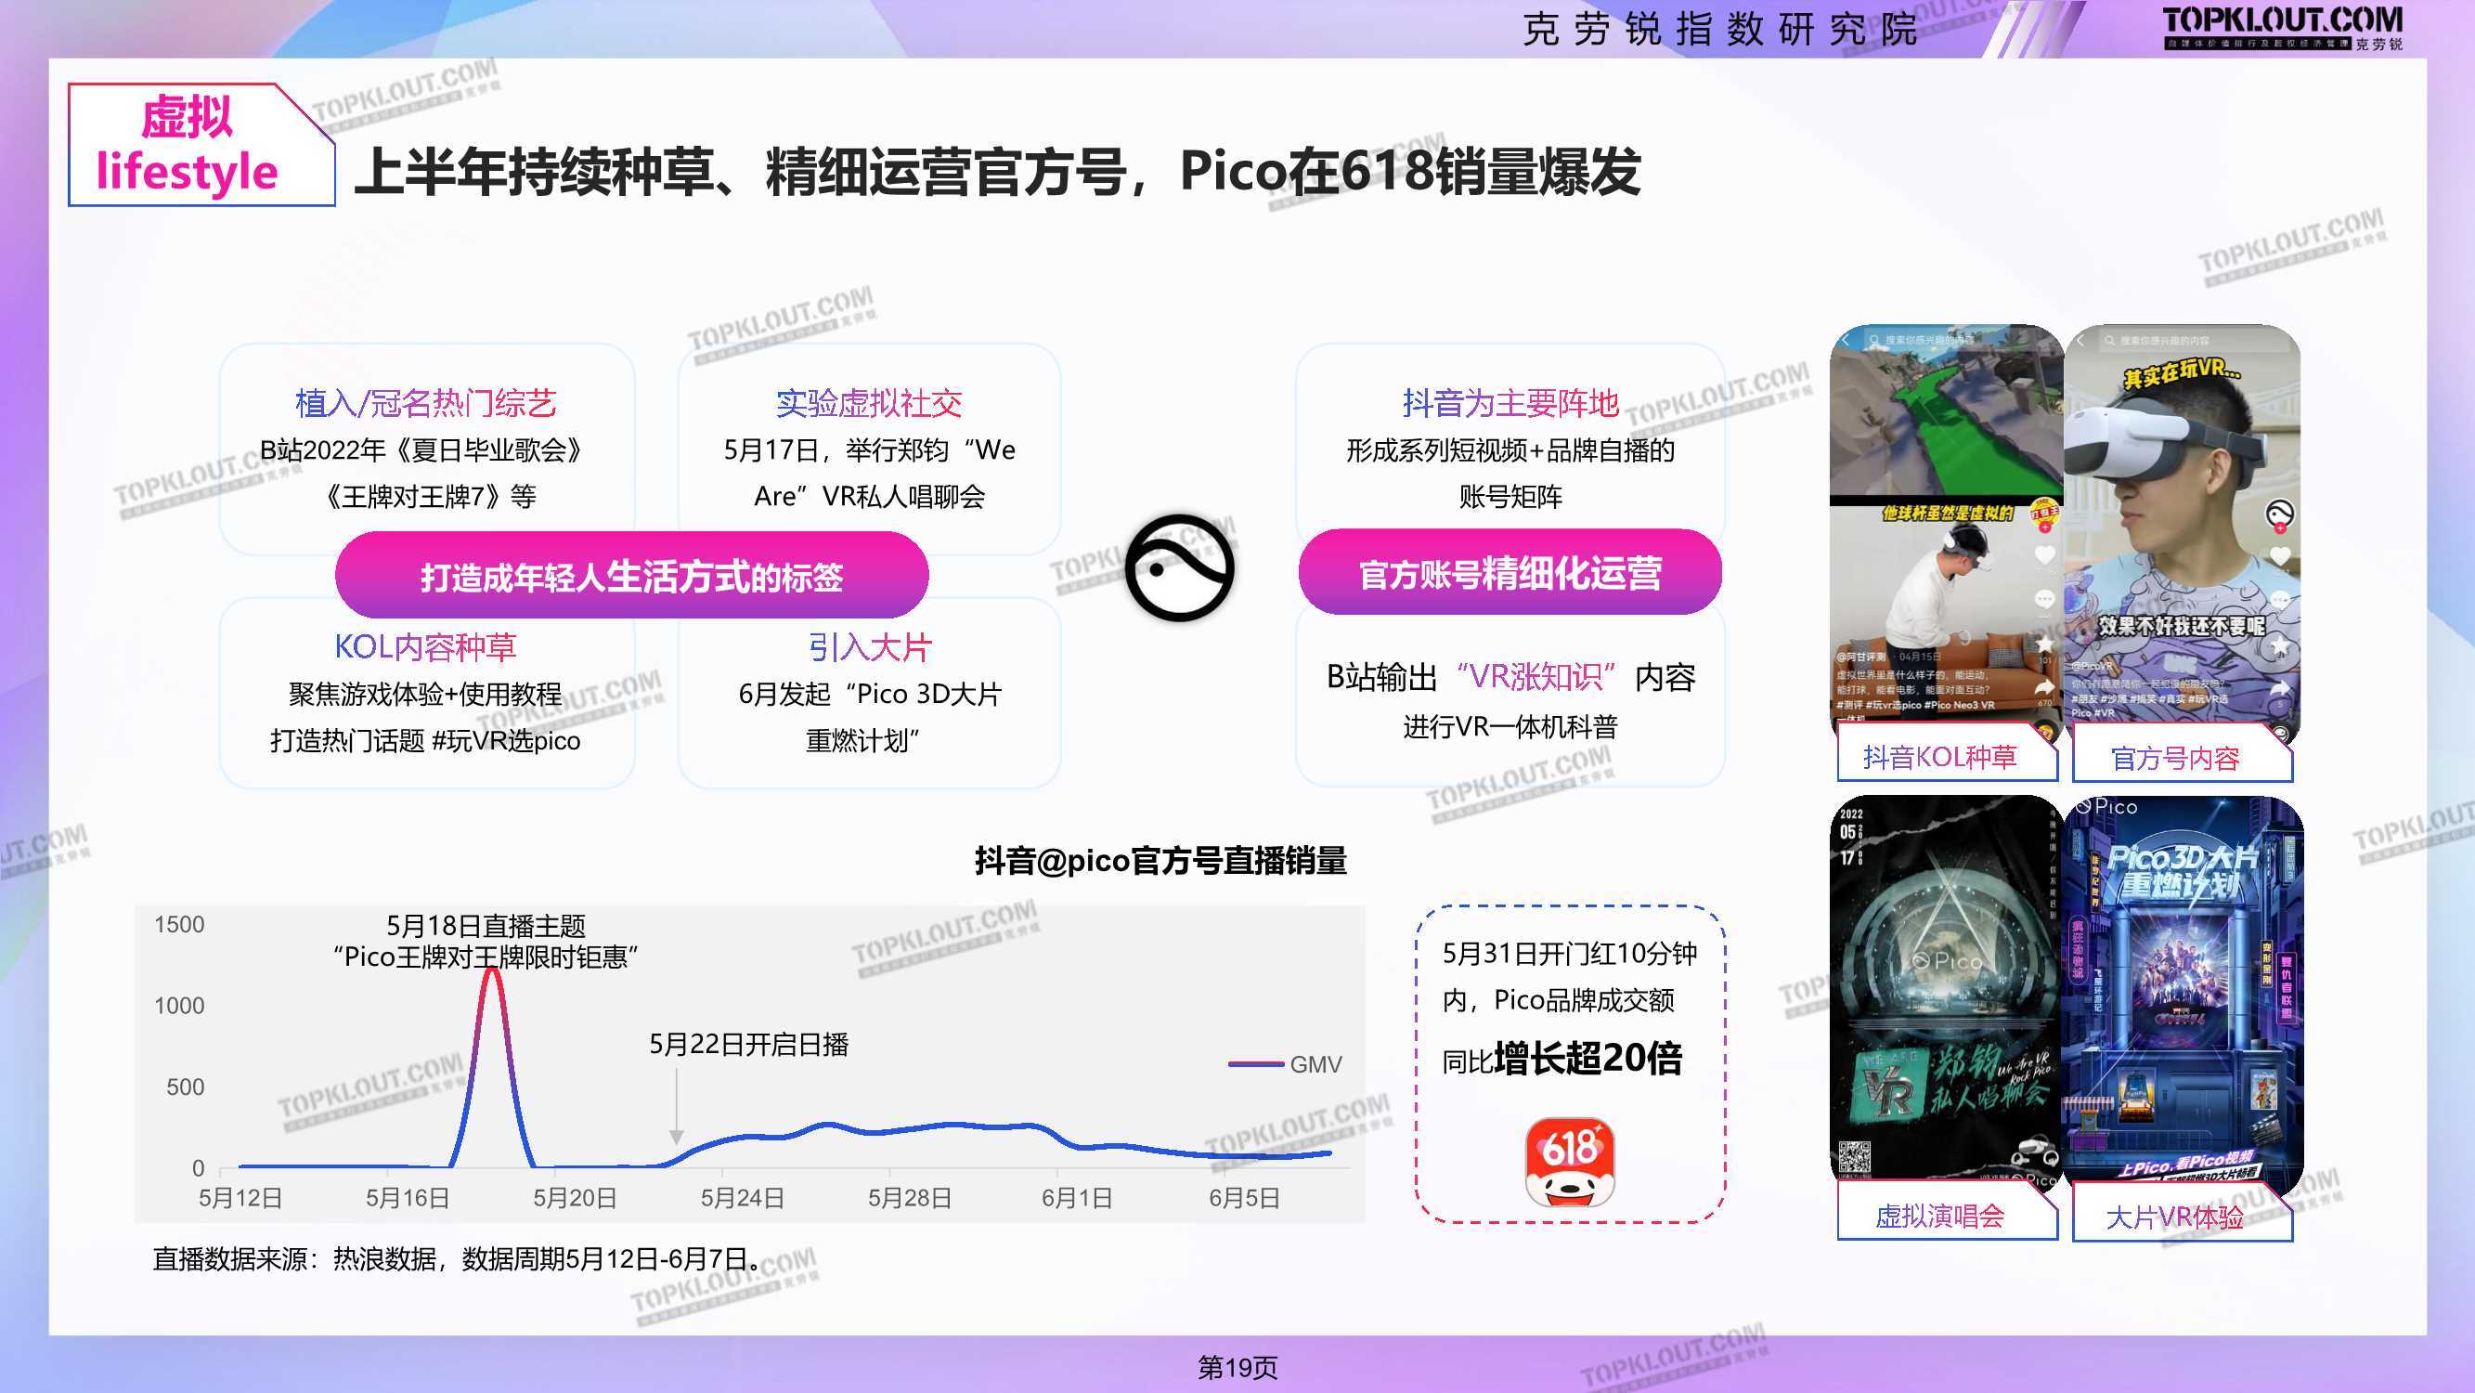Click the 5月28日 axis label
This screenshot has height=1393, width=2475.
click(x=910, y=1198)
